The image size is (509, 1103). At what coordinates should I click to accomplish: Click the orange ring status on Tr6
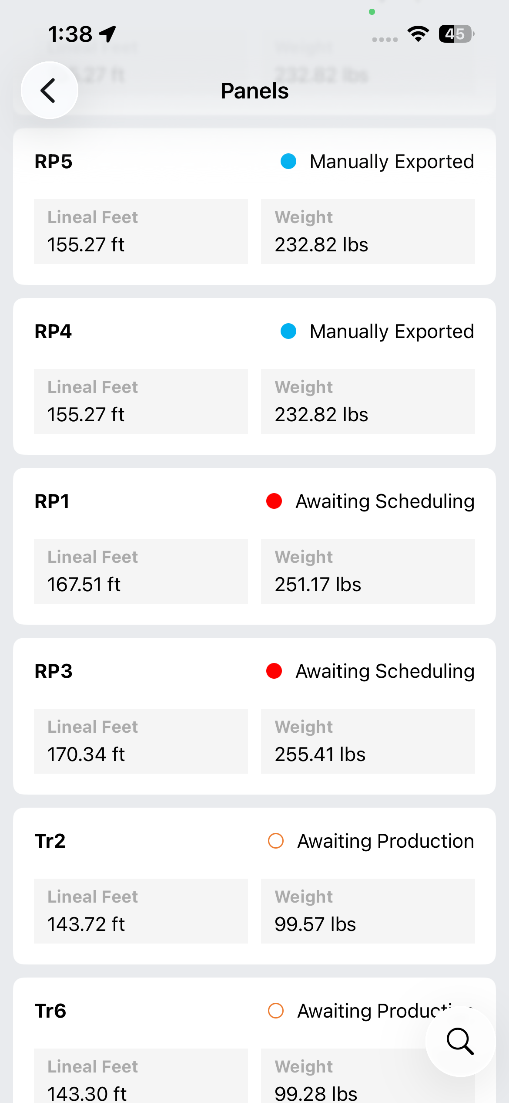(276, 1011)
